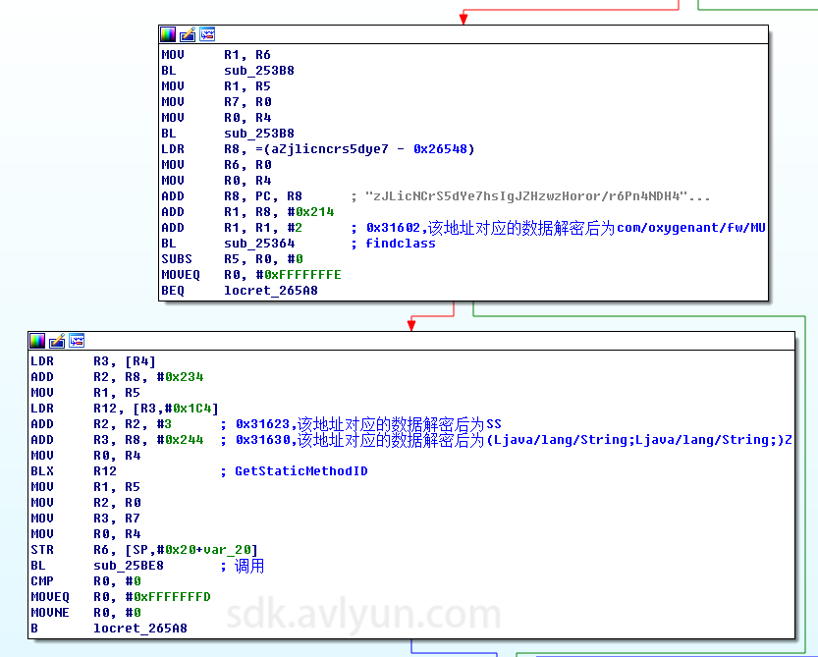Click the 'MOV R7, R0' instruction
818x657 pixels.
(x=216, y=102)
